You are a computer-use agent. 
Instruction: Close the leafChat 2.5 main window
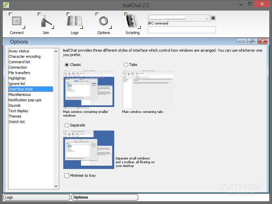[262, 4]
